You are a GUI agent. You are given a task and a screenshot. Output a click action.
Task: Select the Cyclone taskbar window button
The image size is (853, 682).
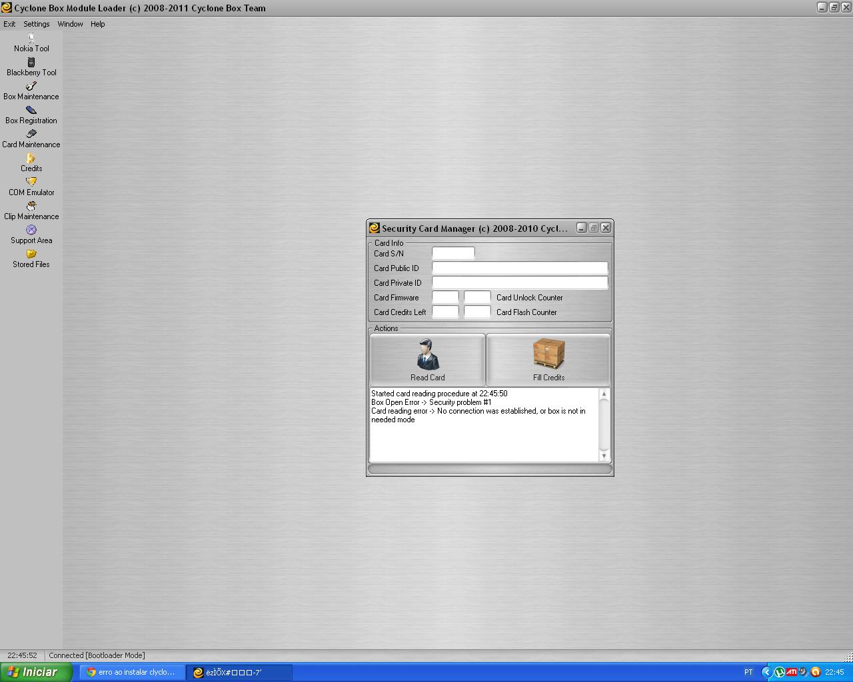(239, 672)
